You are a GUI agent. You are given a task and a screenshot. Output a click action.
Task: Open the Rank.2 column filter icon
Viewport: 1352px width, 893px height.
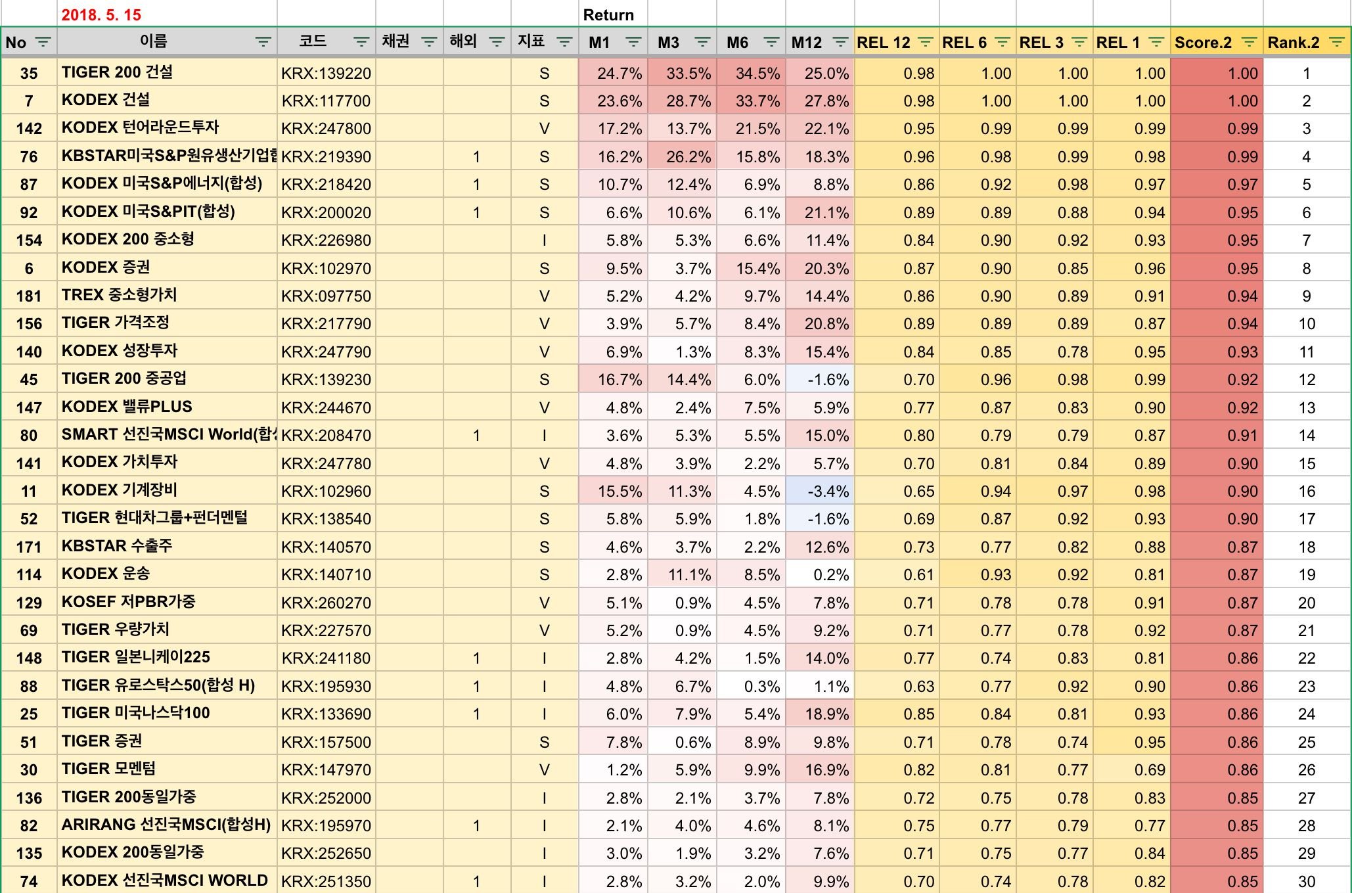[1336, 42]
